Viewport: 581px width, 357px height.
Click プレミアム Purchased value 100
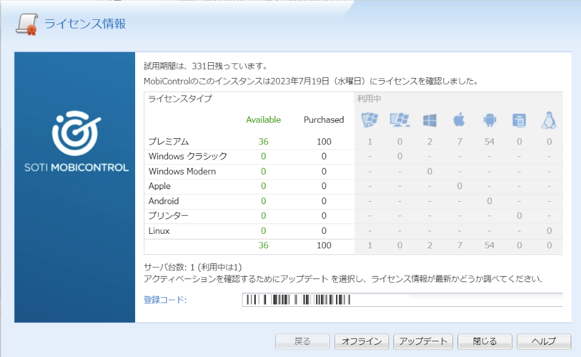tap(324, 142)
